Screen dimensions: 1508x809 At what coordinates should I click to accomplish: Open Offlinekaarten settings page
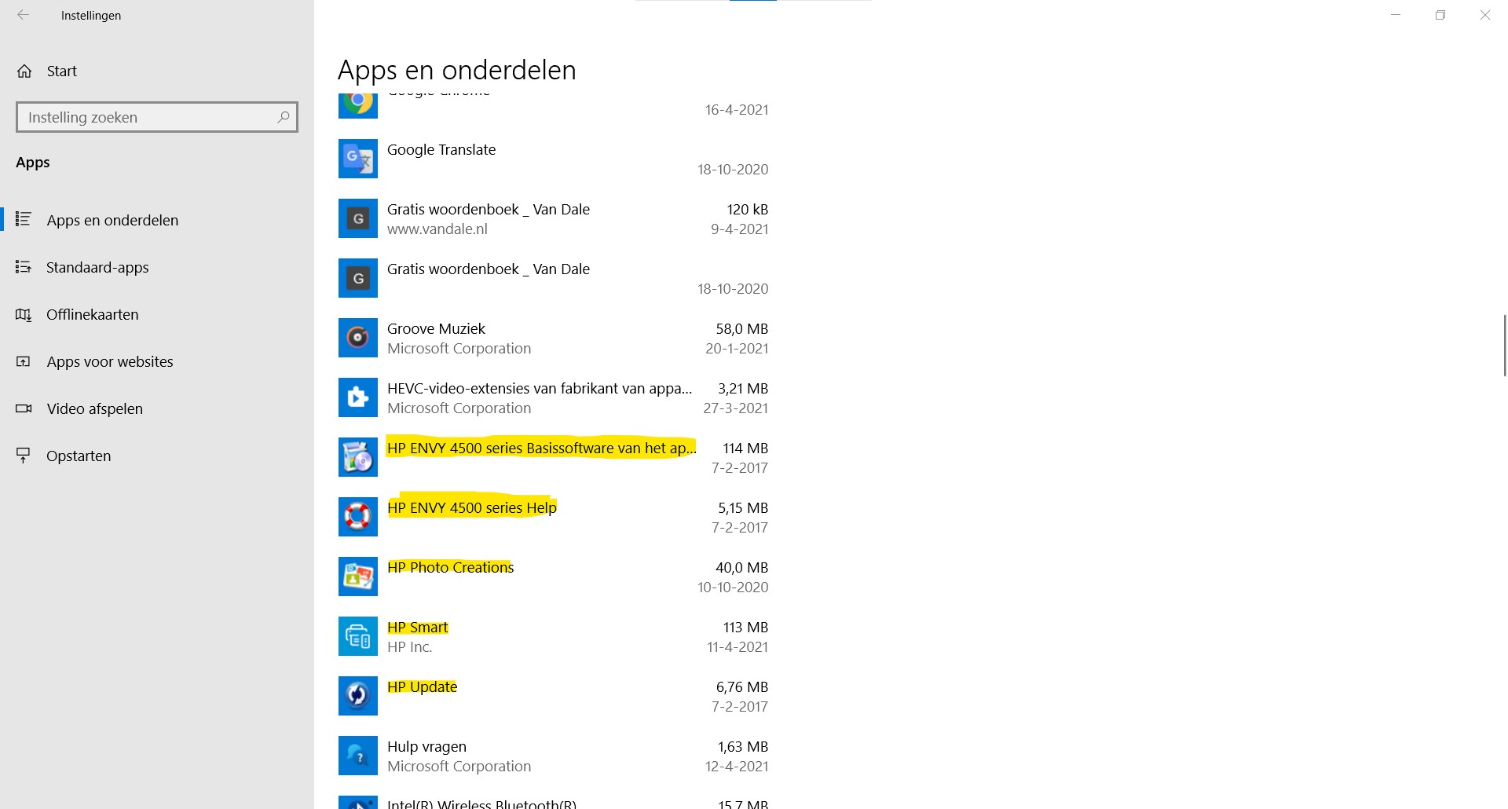pyautogui.click(x=157, y=314)
